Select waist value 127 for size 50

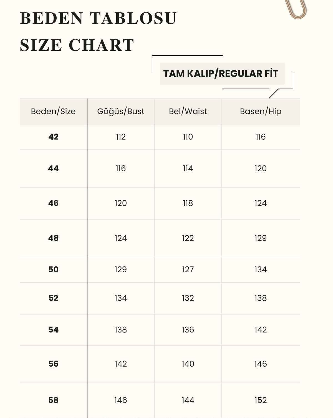click(188, 270)
